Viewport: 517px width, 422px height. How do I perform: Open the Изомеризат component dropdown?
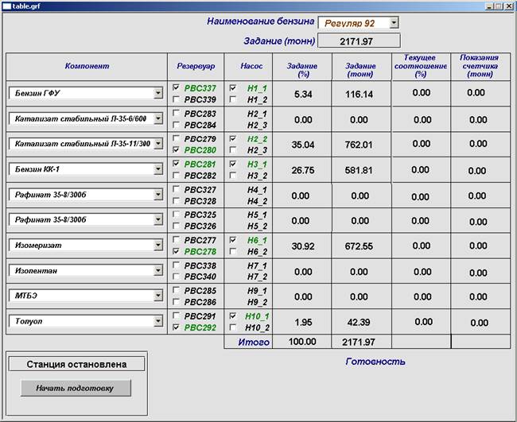click(157, 246)
